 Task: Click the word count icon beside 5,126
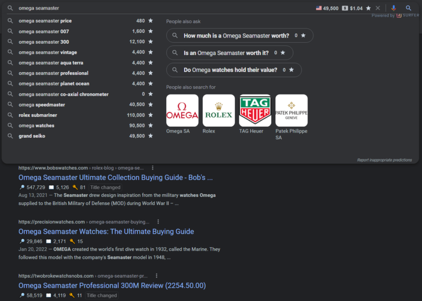(51, 187)
